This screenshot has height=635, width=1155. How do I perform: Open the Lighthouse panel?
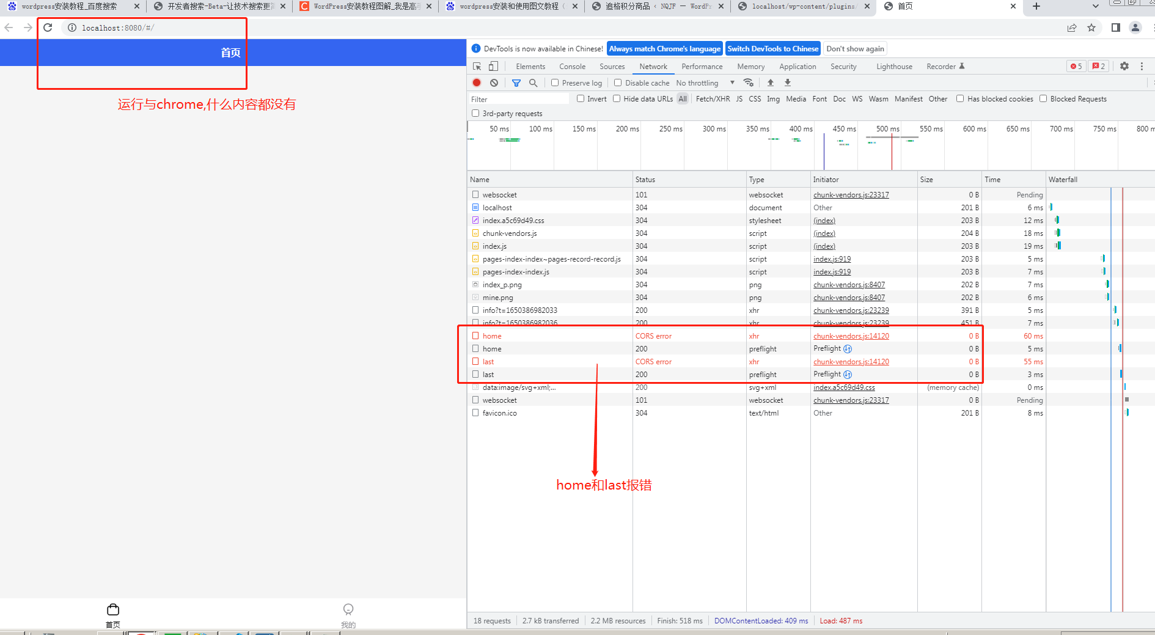pos(894,66)
